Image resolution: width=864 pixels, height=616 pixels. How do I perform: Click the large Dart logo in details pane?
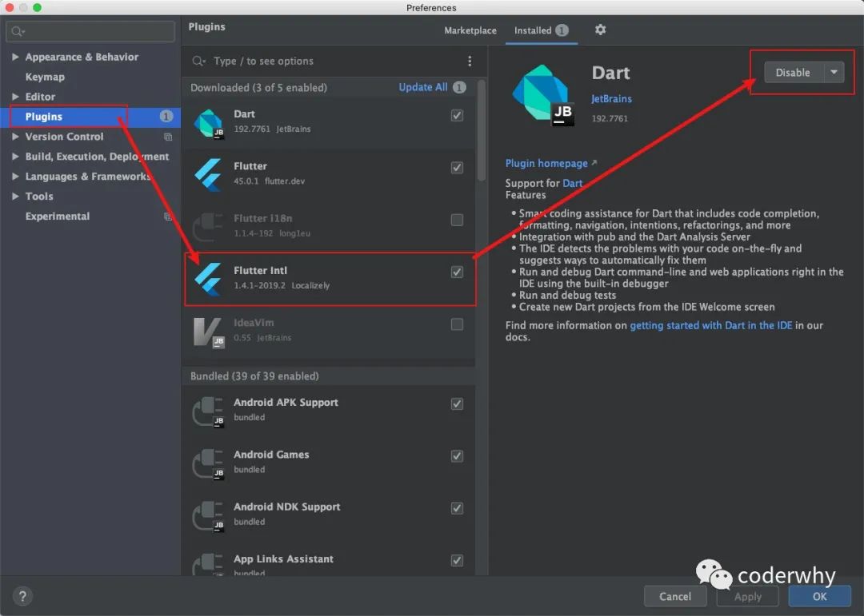543,95
